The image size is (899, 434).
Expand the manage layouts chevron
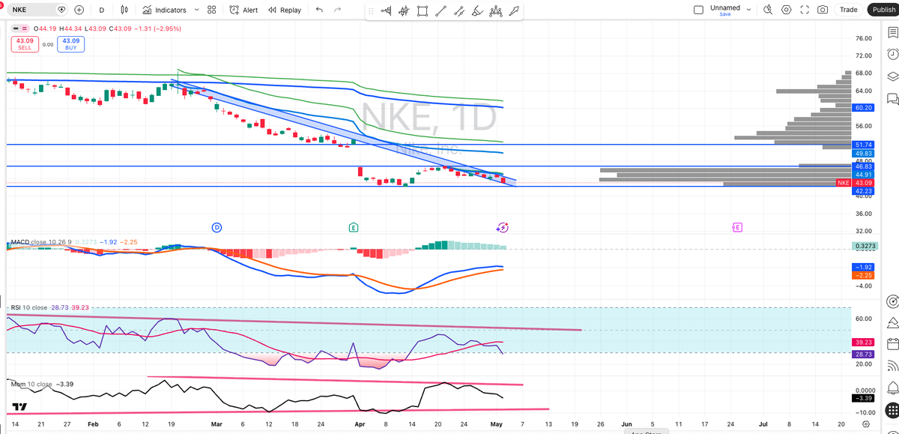[748, 10]
